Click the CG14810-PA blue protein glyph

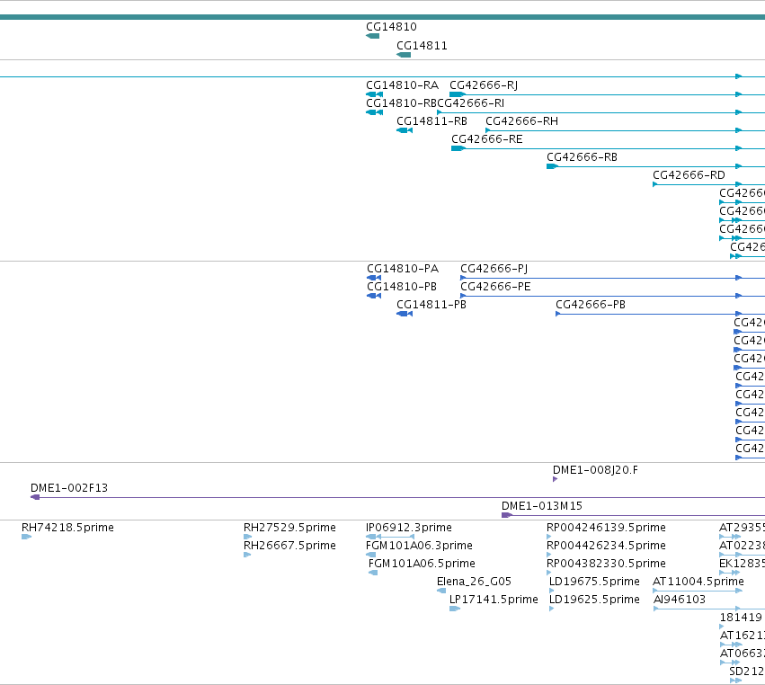point(374,278)
